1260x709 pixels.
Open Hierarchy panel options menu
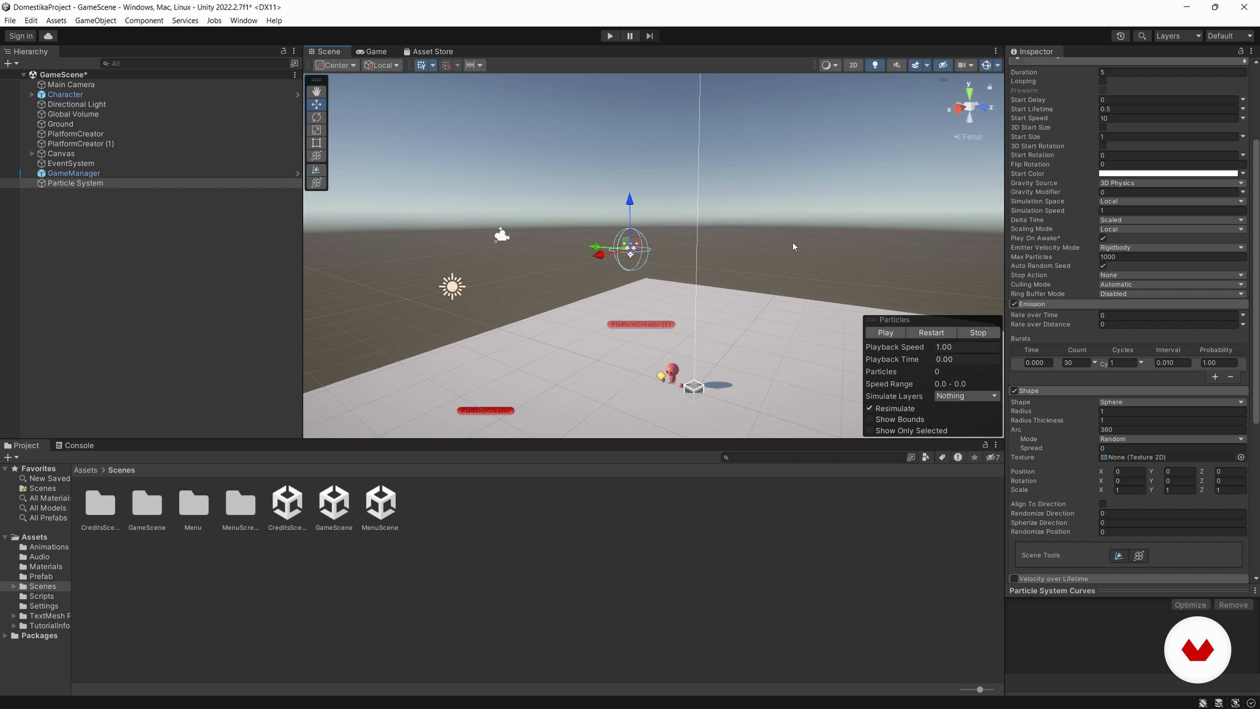294,51
